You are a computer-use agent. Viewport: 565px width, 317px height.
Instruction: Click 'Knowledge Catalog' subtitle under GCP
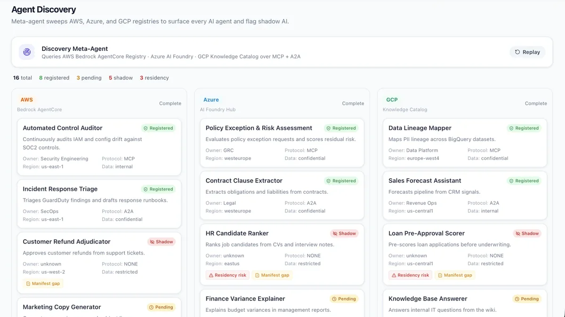[405, 110]
